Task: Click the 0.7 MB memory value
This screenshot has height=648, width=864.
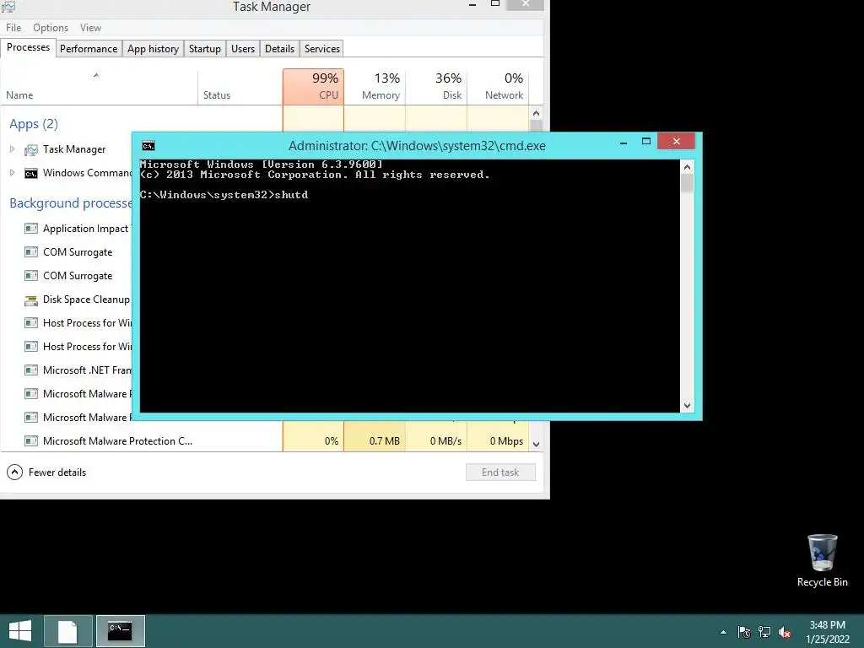Action: click(384, 441)
